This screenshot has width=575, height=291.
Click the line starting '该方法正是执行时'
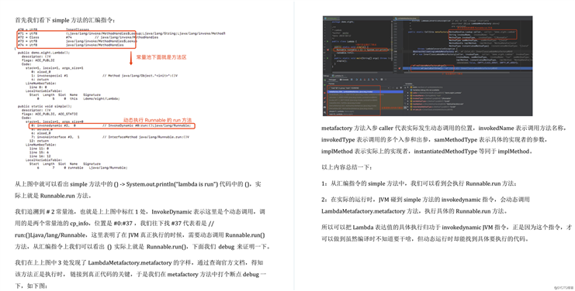pos(140,274)
